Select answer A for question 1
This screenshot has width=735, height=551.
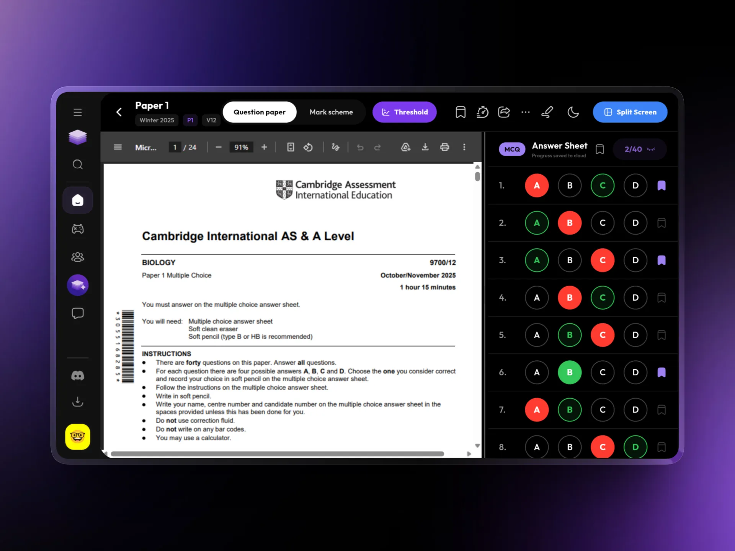click(x=537, y=186)
